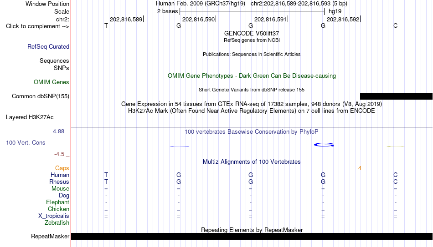Screen dimensions: 433x247
Task: Click the X_tropicalis species label
Action: coord(54,216)
